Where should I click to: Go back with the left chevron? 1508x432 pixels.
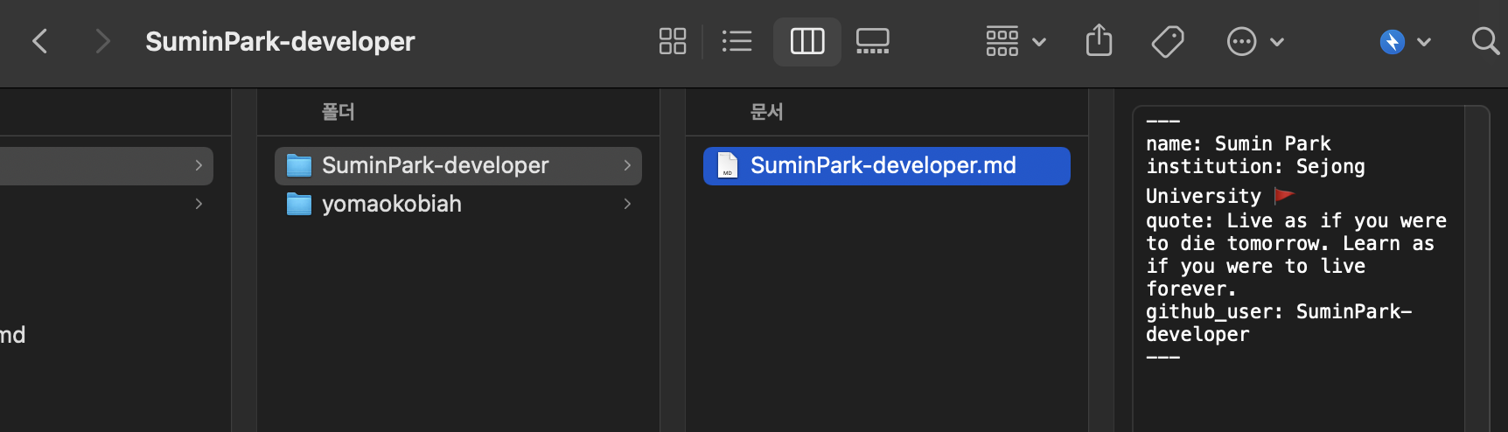click(x=40, y=41)
